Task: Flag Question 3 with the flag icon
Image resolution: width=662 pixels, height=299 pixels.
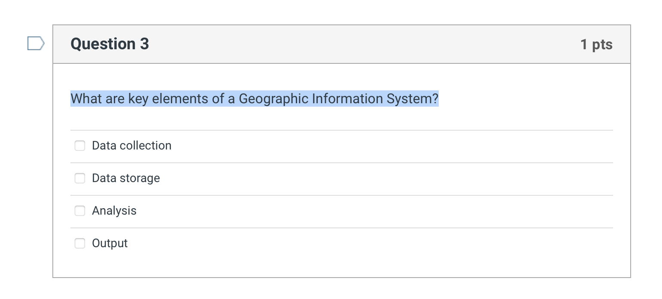Action: 36,44
